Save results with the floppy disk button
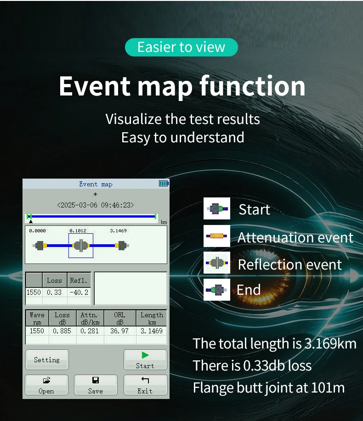Image resolution: width=363 pixels, height=421 pixels. click(96, 385)
